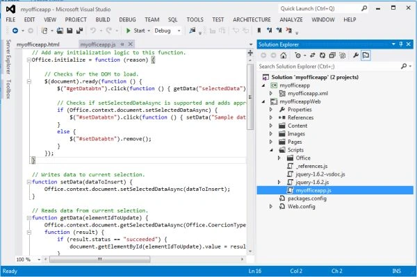Go to next bookmark icon
This screenshot has width=417, height=277.
(279, 31)
